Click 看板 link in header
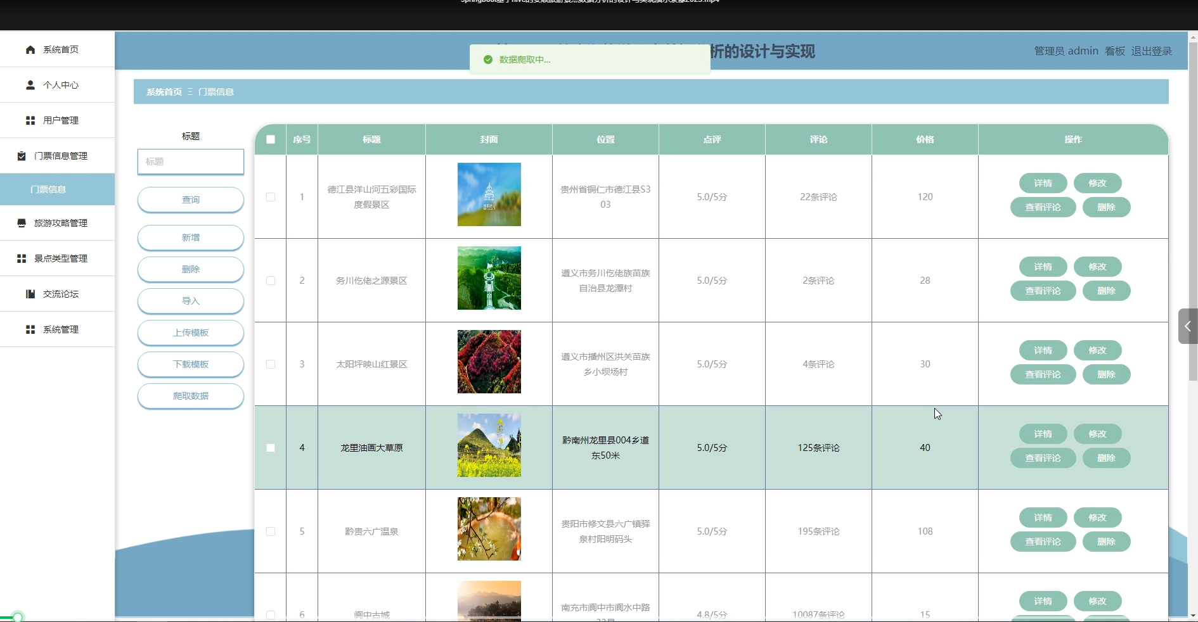 click(1115, 51)
